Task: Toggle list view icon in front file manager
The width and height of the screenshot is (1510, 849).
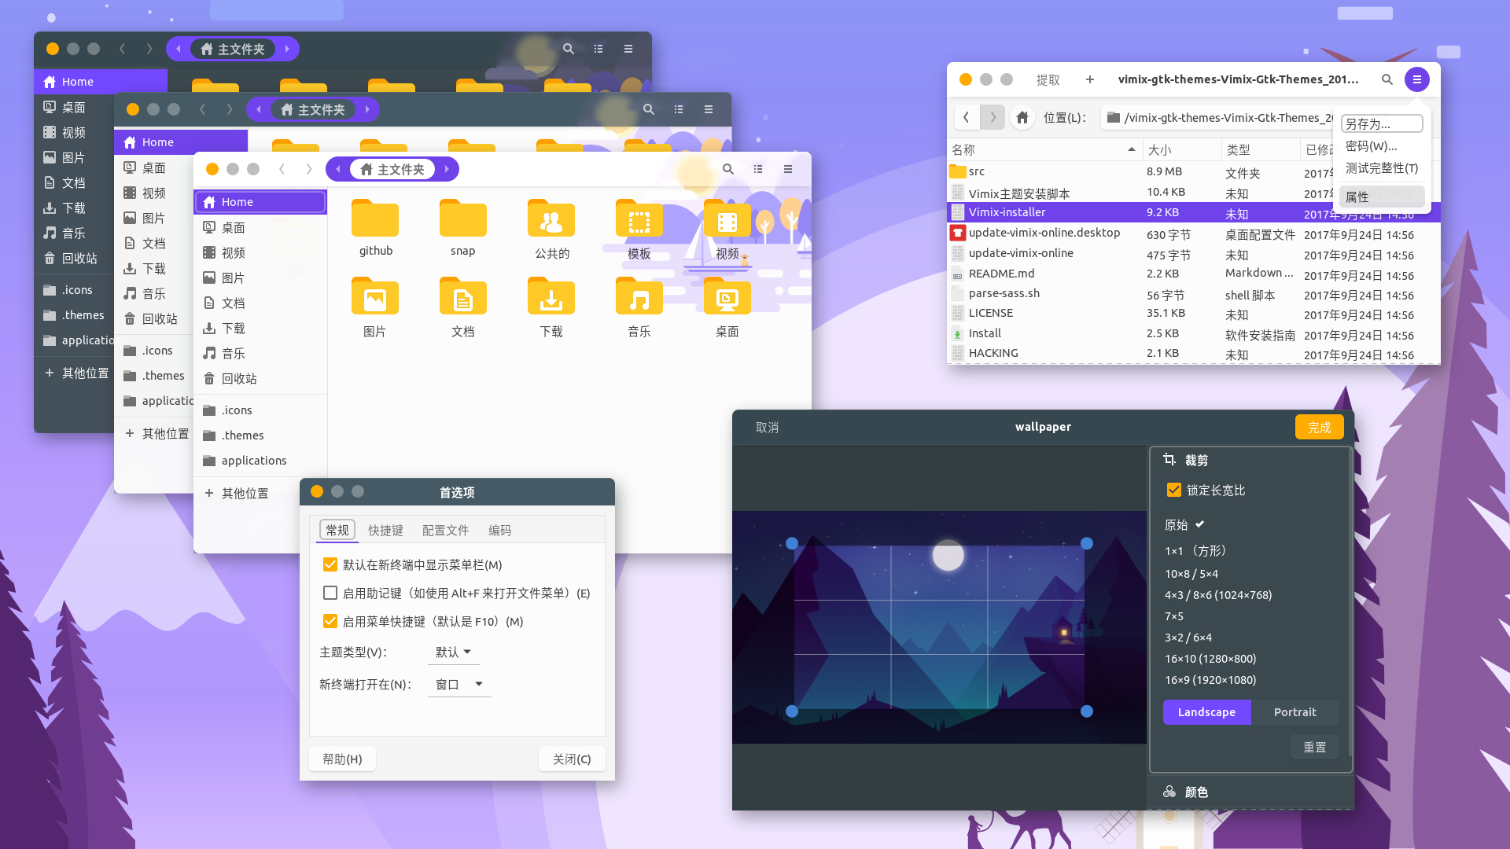Action: pyautogui.click(x=757, y=169)
